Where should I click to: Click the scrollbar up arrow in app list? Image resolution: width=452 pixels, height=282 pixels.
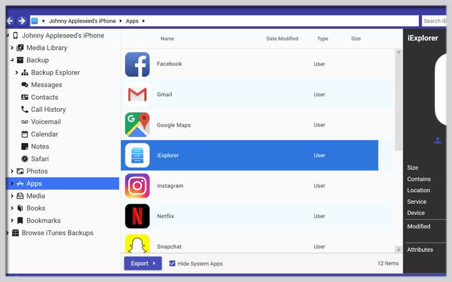pos(398,52)
